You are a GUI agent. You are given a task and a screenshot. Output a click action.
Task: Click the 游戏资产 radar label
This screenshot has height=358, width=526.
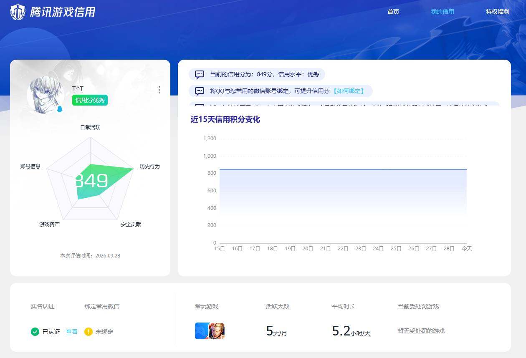pos(50,224)
